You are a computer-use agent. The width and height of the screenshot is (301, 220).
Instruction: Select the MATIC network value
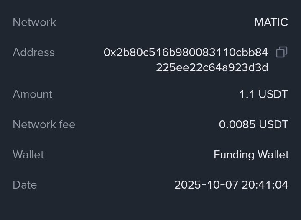coord(271,22)
